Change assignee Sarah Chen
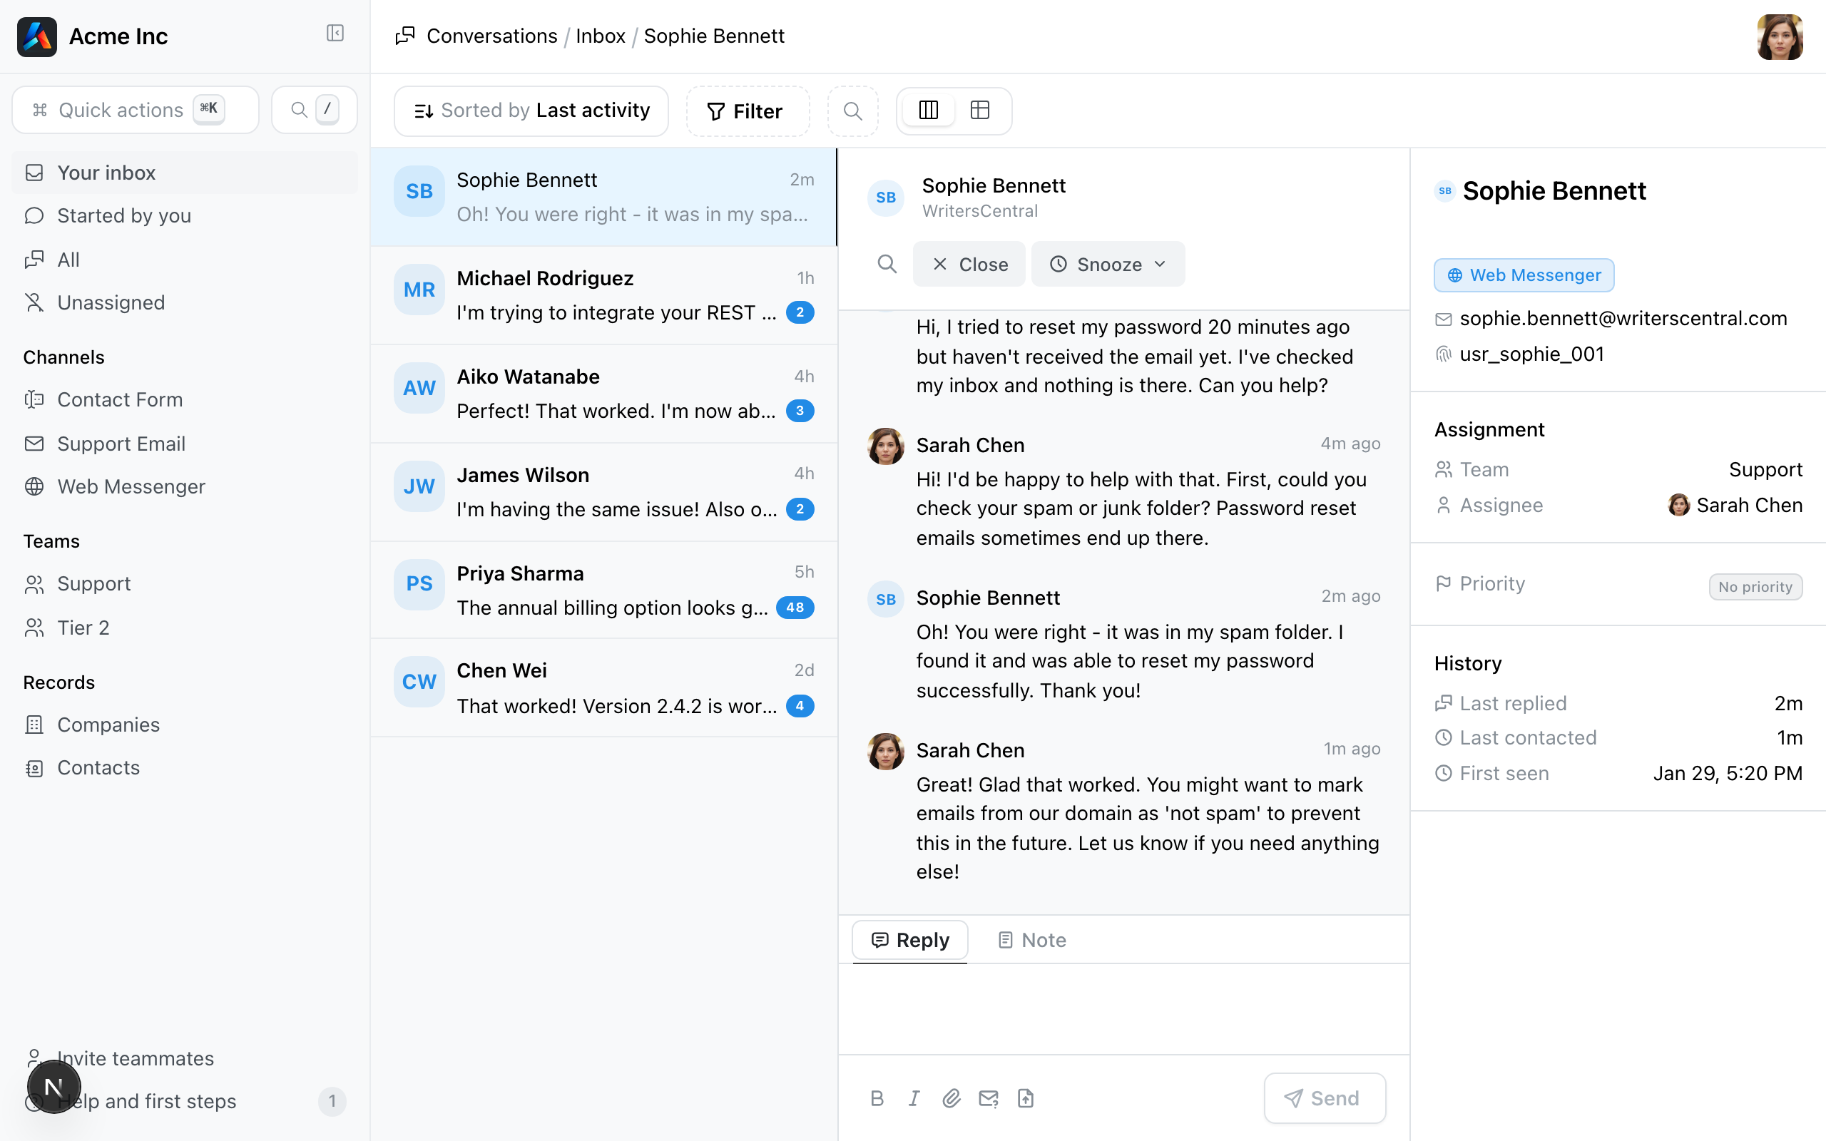The width and height of the screenshot is (1826, 1141). click(x=1735, y=505)
